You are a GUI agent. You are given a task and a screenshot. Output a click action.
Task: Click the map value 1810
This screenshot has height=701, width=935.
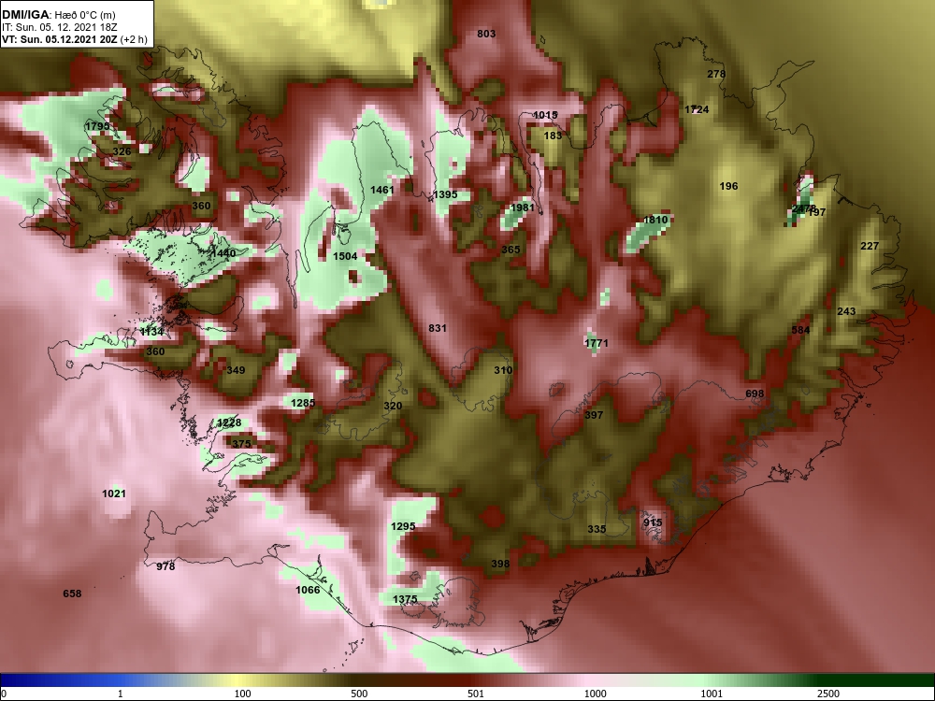[x=655, y=220]
